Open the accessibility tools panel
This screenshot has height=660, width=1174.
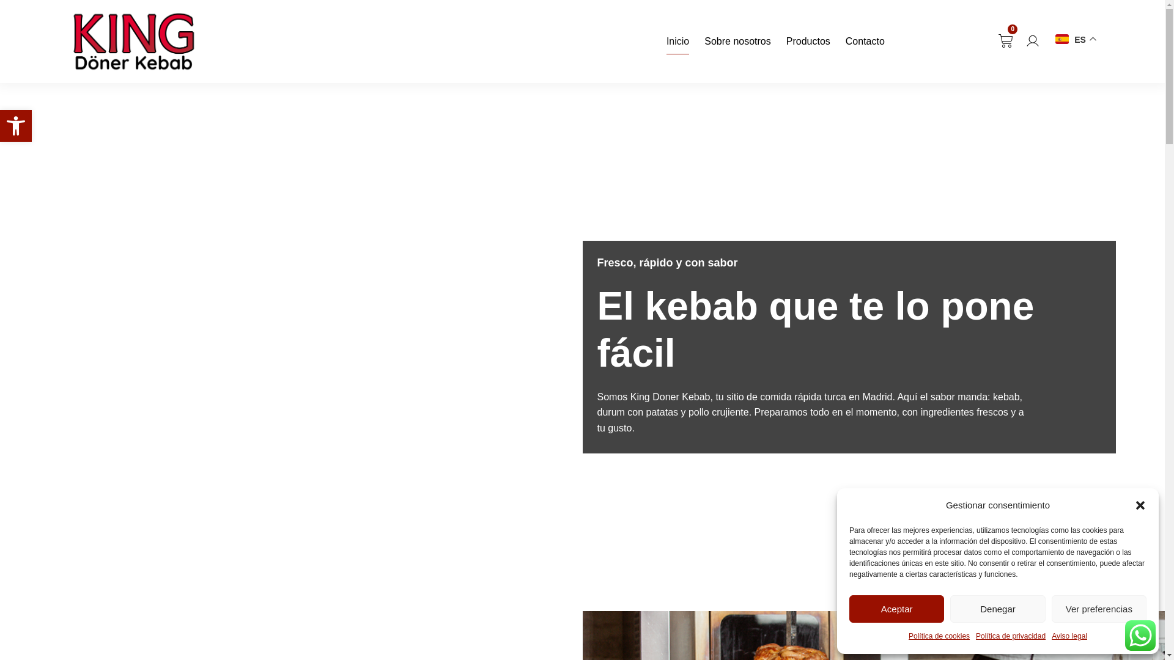(16, 126)
